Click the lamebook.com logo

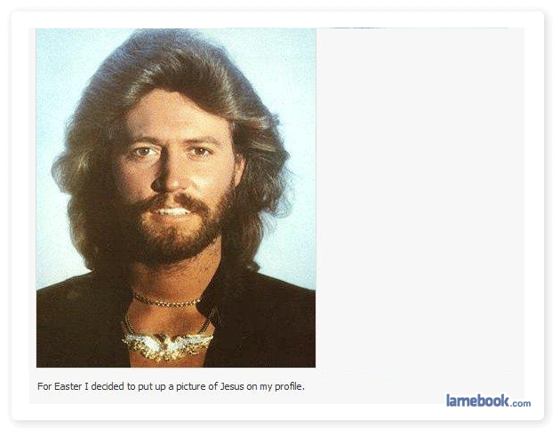(488, 400)
